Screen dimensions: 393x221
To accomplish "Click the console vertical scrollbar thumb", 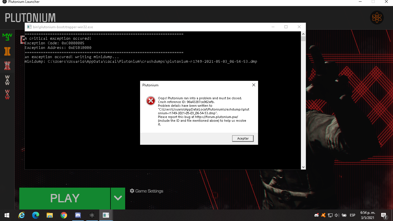I will (x=303, y=39).
